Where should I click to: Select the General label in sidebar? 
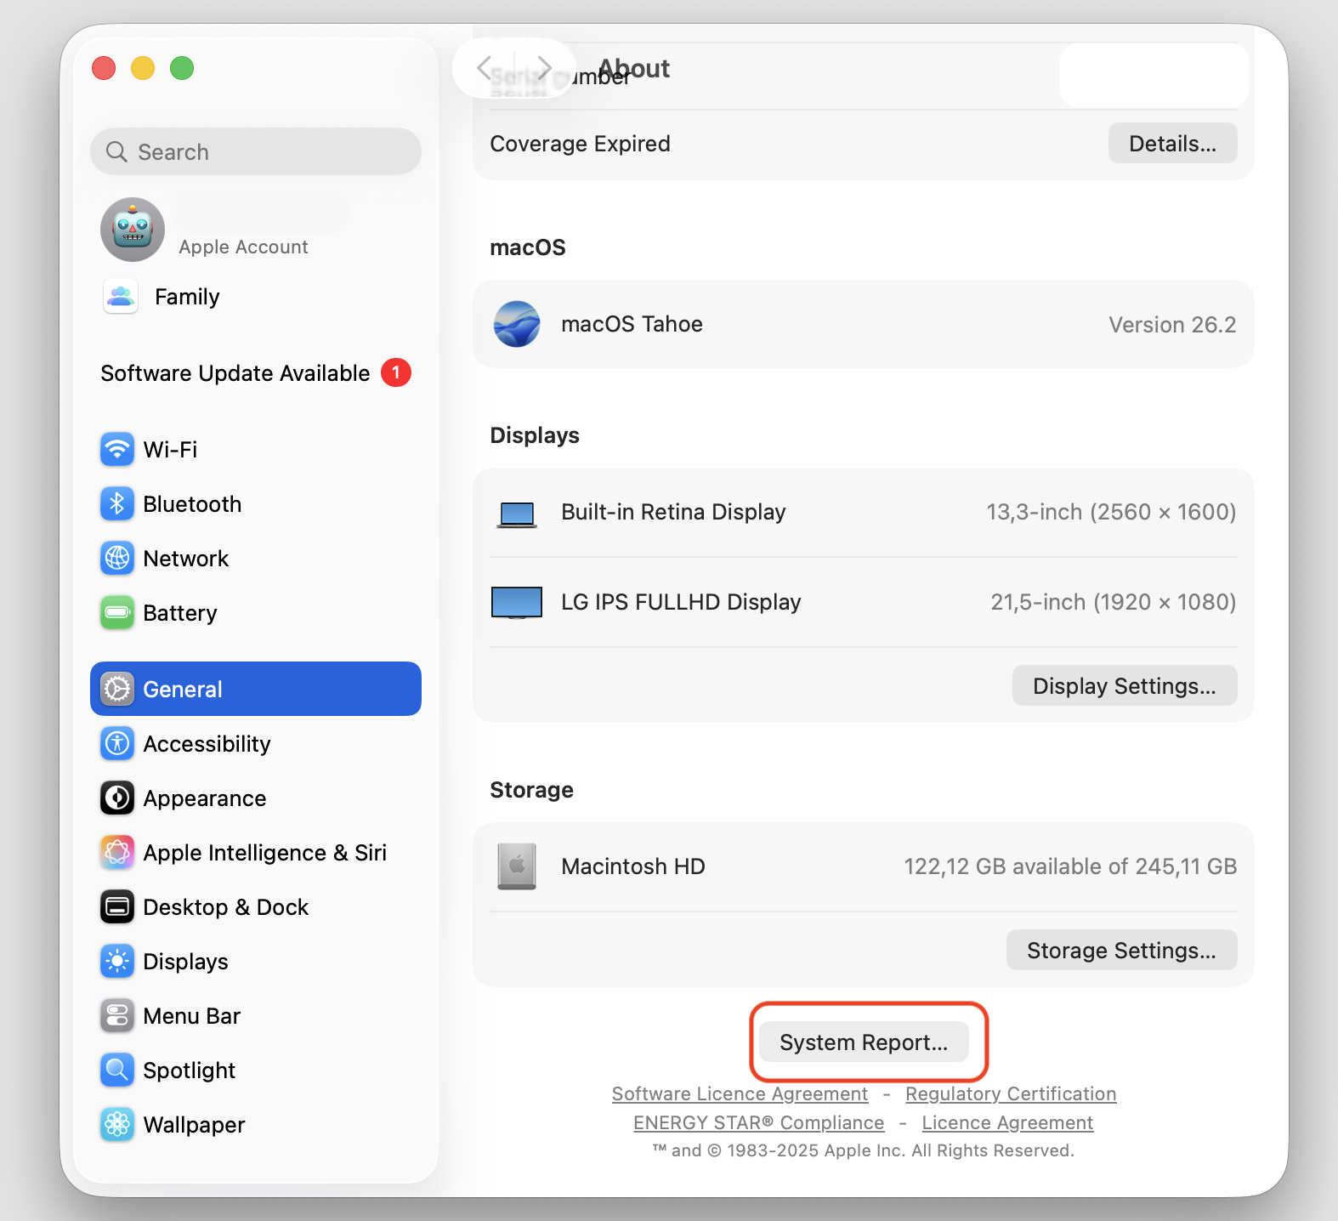[x=183, y=689]
